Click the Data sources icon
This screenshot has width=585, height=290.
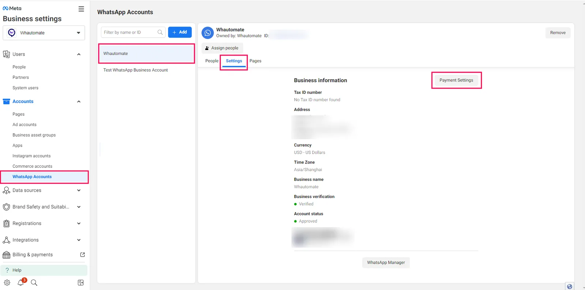[6, 190]
